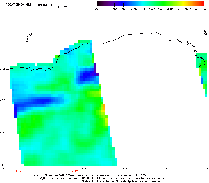The height and width of the screenshot is (183, 209).
Task: Select the -0.4 colorbar tick label
Action: (x=123, y=9)
